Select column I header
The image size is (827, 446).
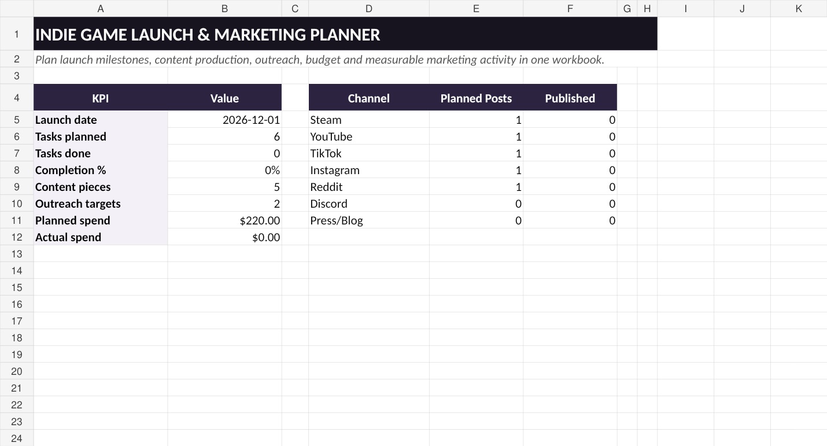(x=686, y=9)
